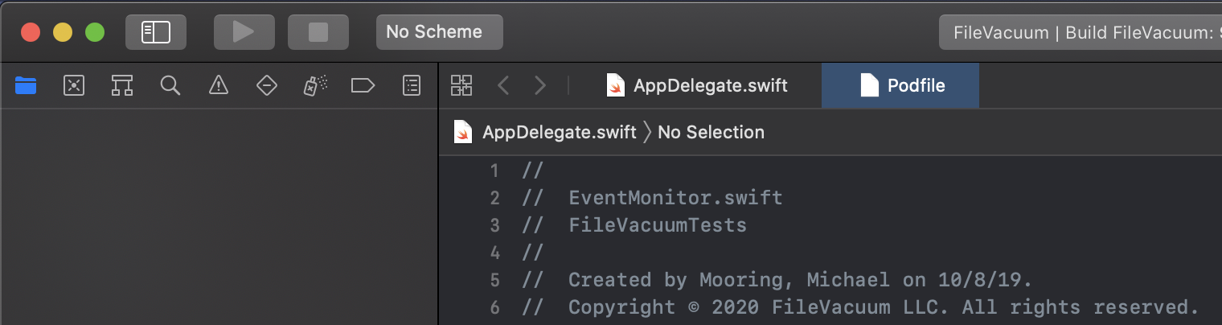Switch to the Podfile tab
Screen dimensions: 1222x325
tap(901, 85)
